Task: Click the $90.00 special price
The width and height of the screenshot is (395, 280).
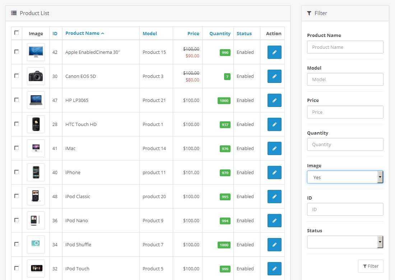Action: click(192, 56)
